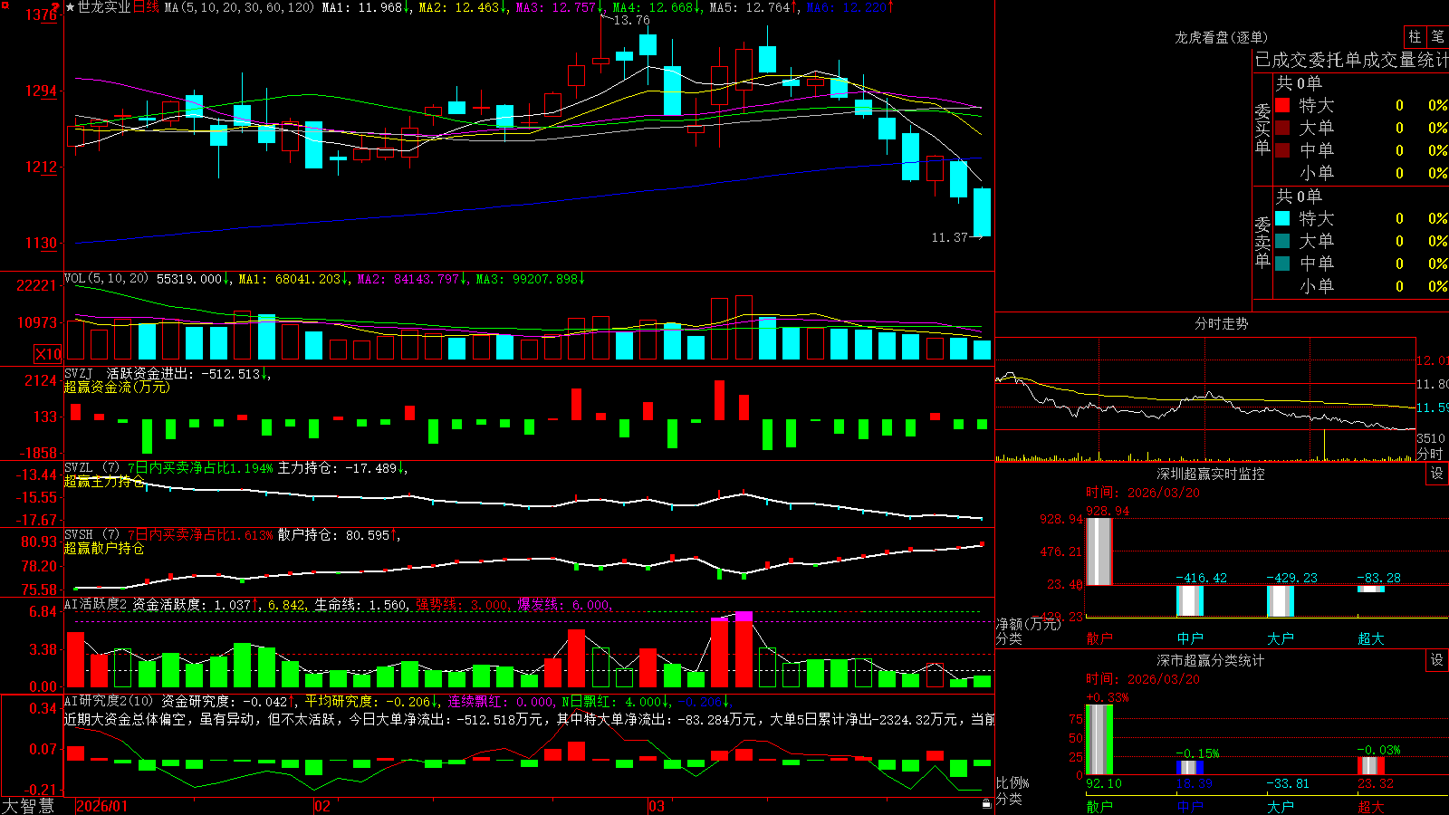
Task: Click the lock icon at the timeline end
Action: 986,804
